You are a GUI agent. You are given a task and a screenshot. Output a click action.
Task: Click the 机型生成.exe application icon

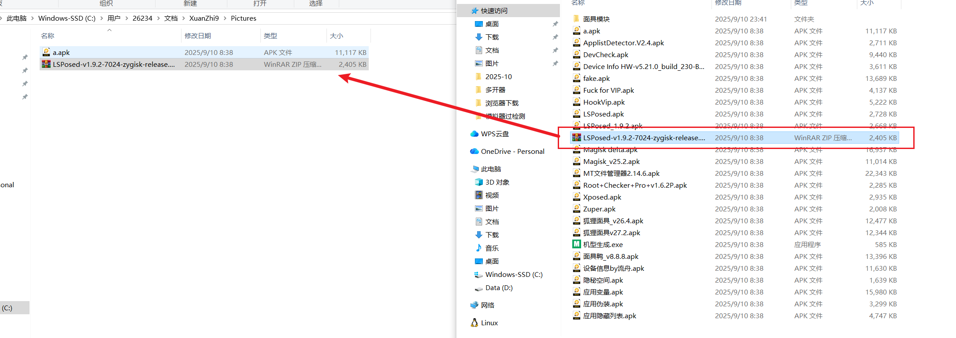[576, 244]
